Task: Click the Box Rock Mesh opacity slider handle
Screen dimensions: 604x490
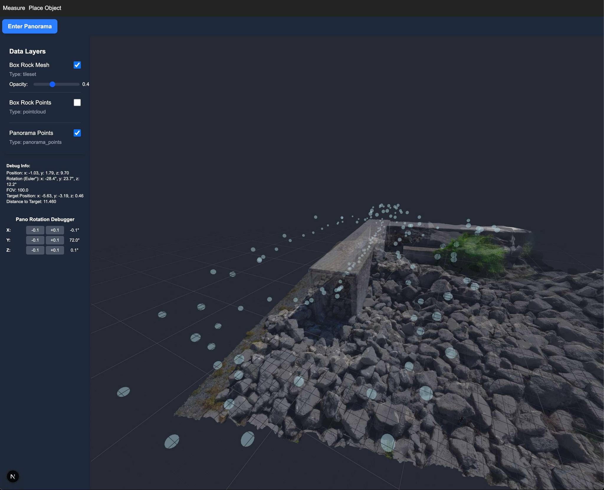Action: (52, 84)
